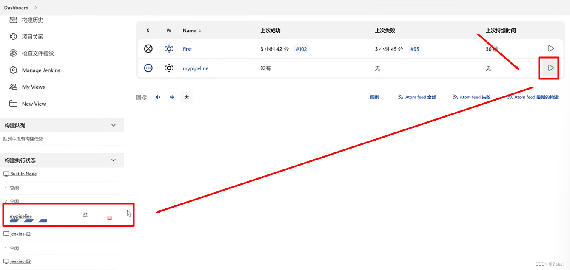Viewport: 570px width, 270px height.
Task: Collapse the 构建队列 build queue panel
Action: tap(113, 125)
